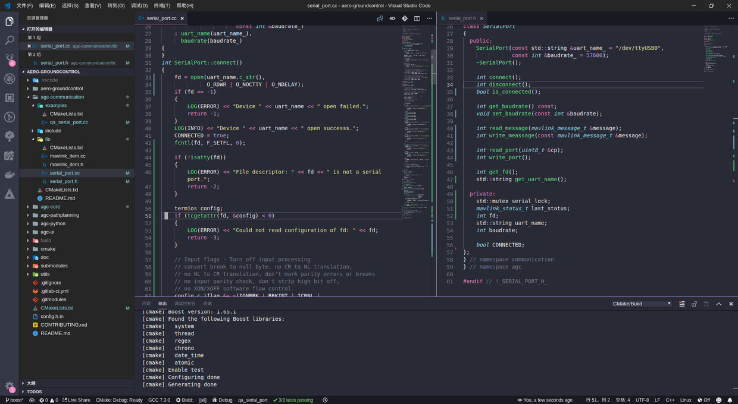Image resolution: width=738 pixels, height=404 pixels.
Task: Open the 终端(T) menu
Action: click(x=162, y=5)
